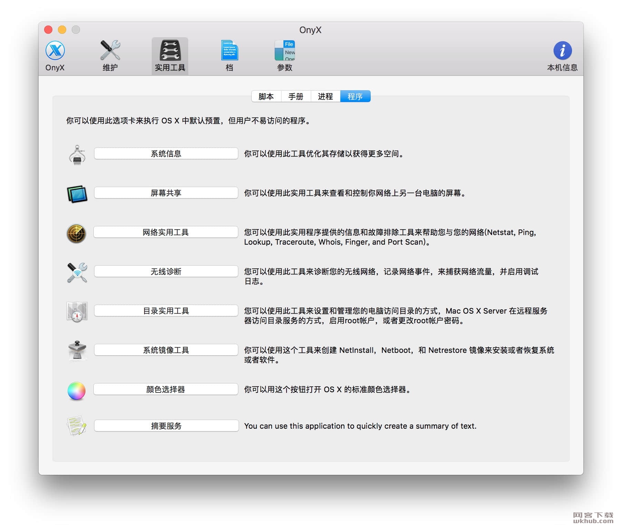Click the Network Utility radar icon
This screenshot has width=622, height=530.
tap(76, 233)
